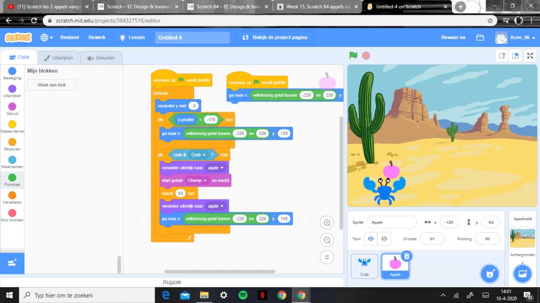Zoom in on the code workspace
Viewport: 540px width, 303px height.
point(327,223)
